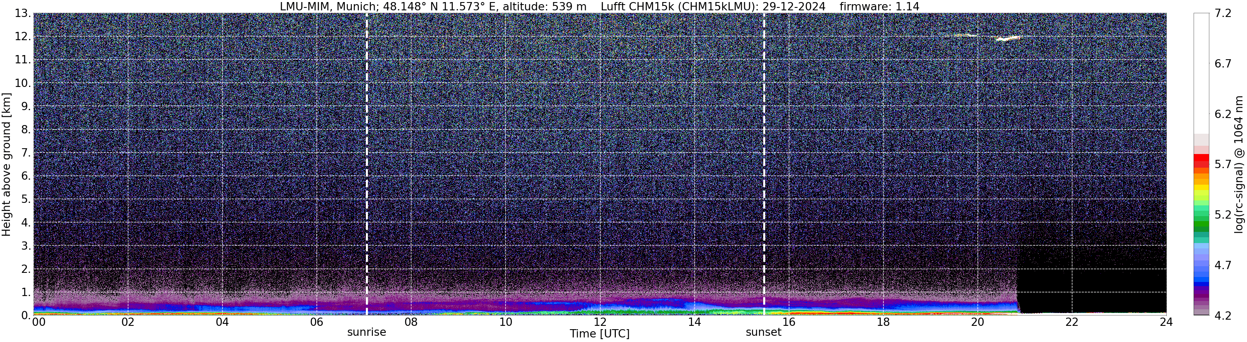The width and height of the screenshot is (1247, 342).
Task: Click height-axis tick label '13.'
Action: [23, 14]
